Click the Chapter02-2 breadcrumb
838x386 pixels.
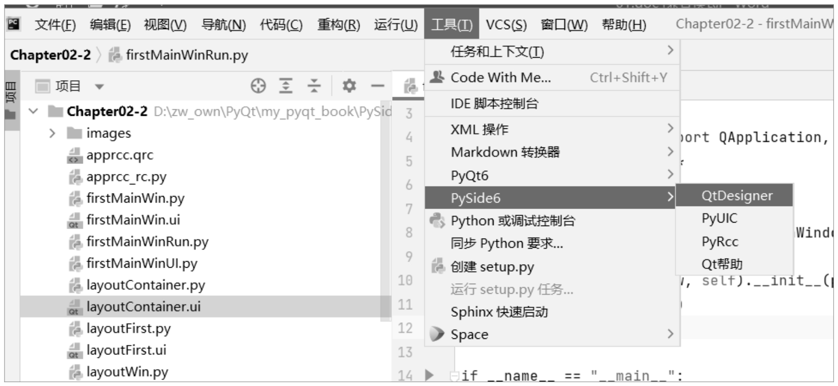[50, 55]
